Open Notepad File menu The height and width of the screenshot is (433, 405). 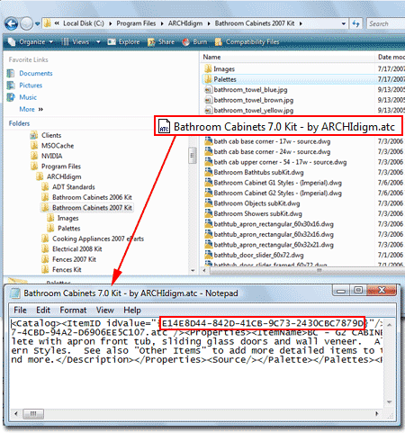pyautogui.click(x=20, y=310)
